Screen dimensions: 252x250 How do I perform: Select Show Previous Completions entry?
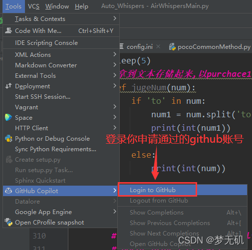(183, 223)
